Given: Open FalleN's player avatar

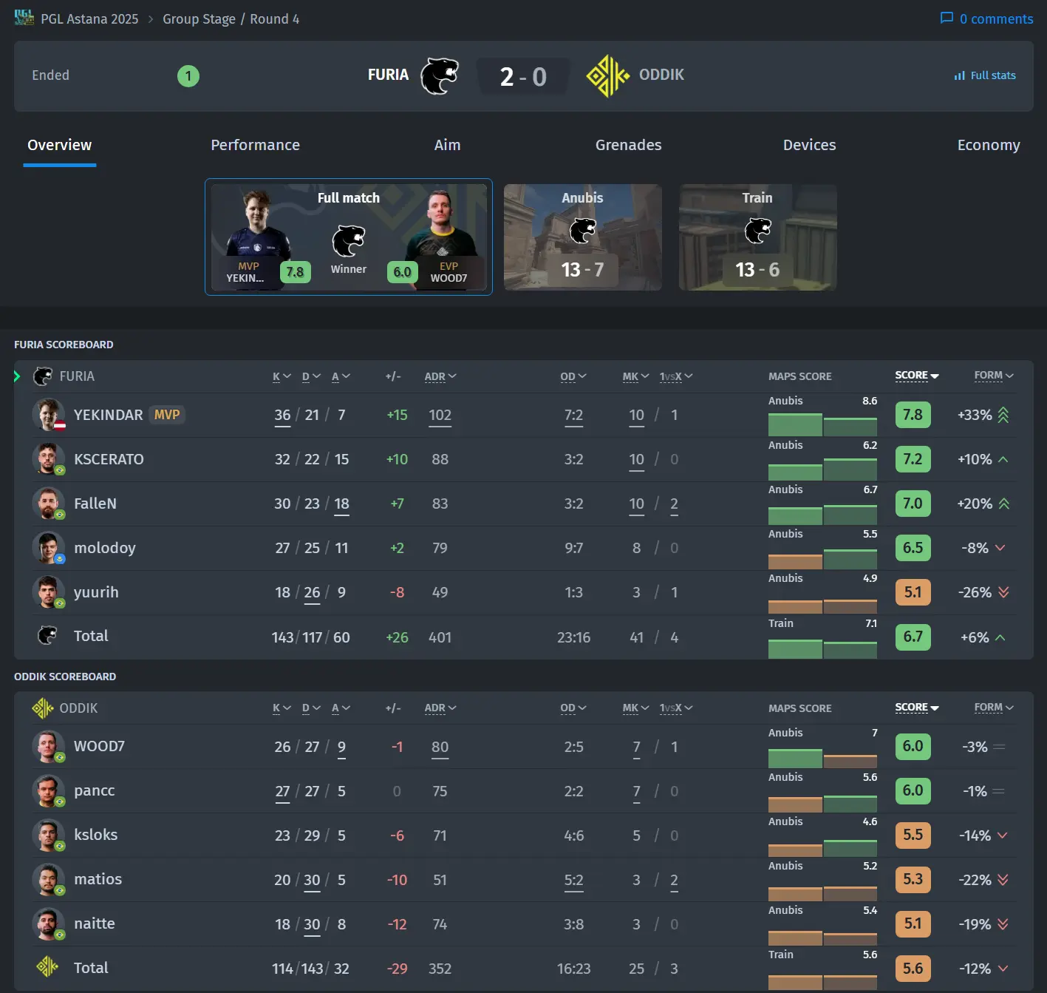Looking at the screenshot, I should pos(49,504).
